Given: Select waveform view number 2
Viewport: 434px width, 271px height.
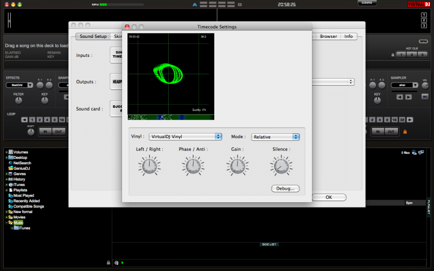Looking at the screenshot, I should 424,20.
